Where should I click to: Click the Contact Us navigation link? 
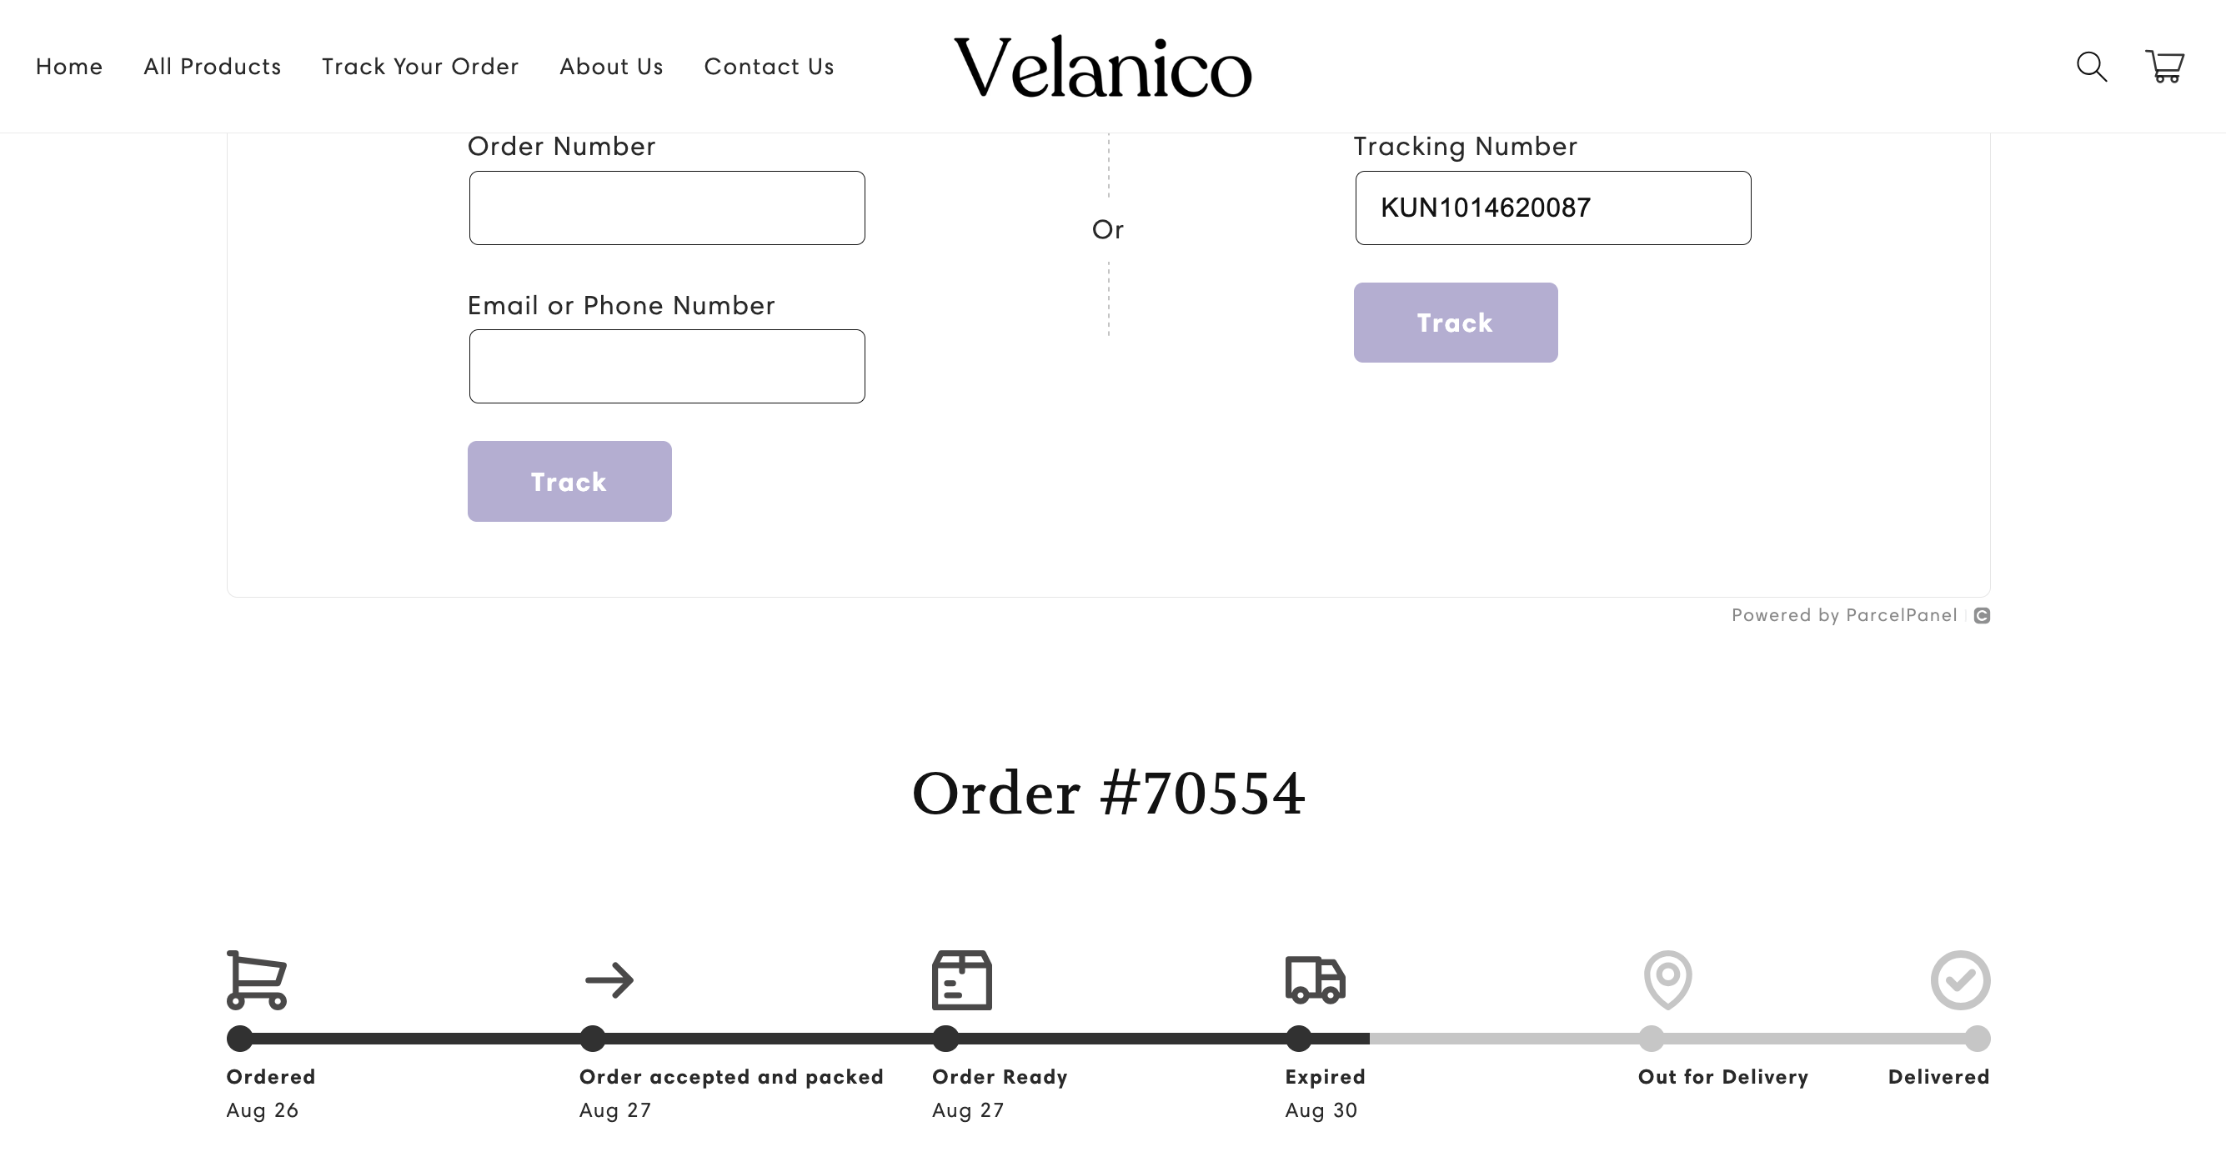(x=769, y=65)
